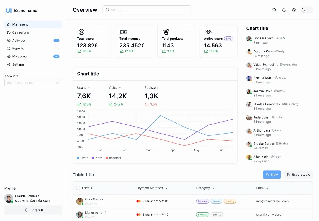This screenshot has height=221, width=319.
Task: Click the Mastercard icon for card ending 10
Action: (x=138, y=201)
